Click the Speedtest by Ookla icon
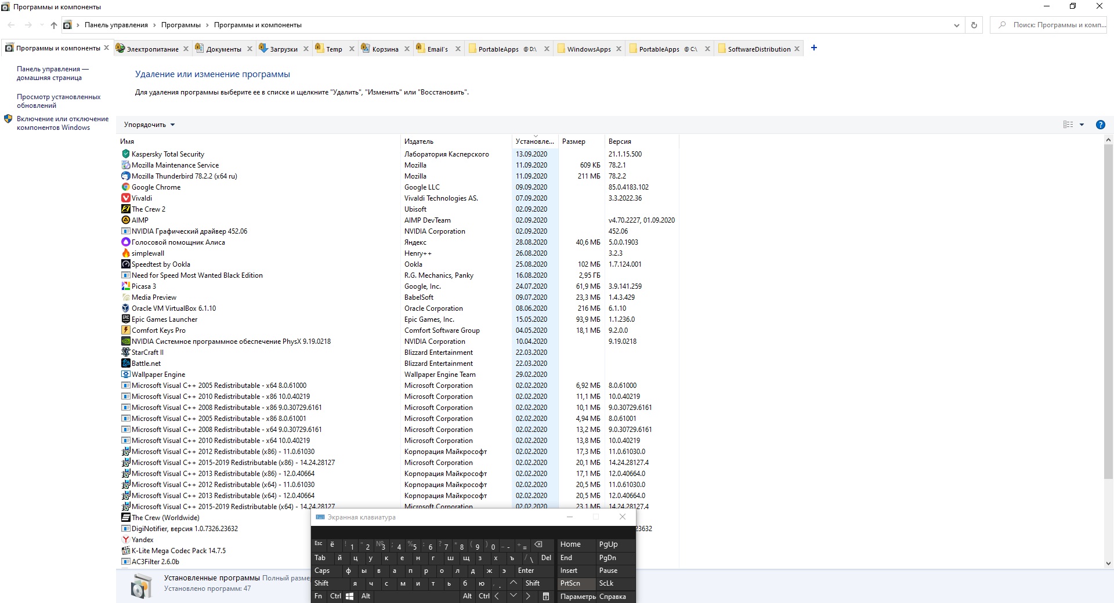Image resolution: width=1114 pixels, height=603 pixels. coord(125,264)
